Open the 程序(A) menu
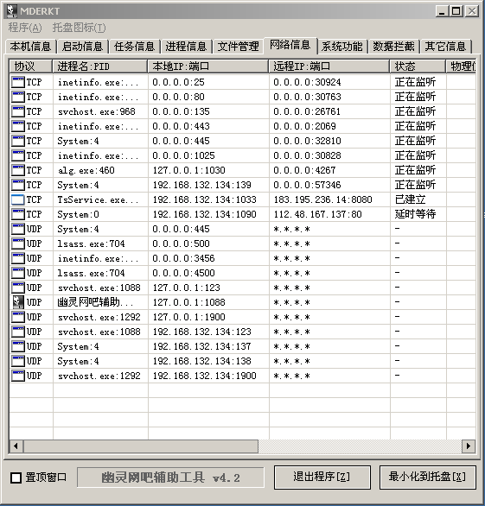This screenshot has width=485, height=506. click(25, 28)
